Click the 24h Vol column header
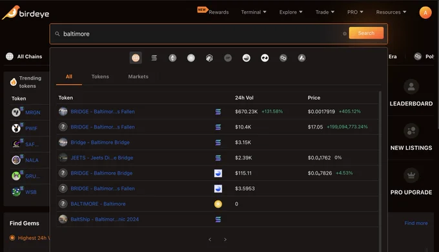 pos(244,98)
